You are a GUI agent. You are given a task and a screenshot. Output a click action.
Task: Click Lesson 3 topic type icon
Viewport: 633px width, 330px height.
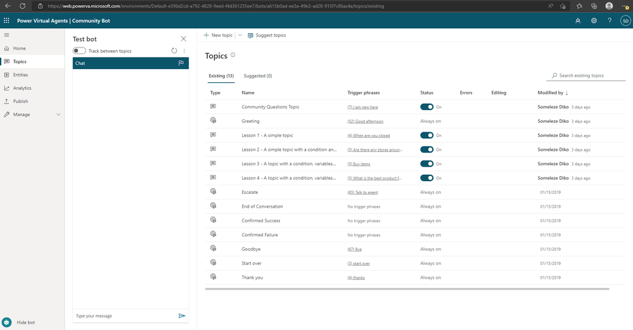[x=213, y=163]
